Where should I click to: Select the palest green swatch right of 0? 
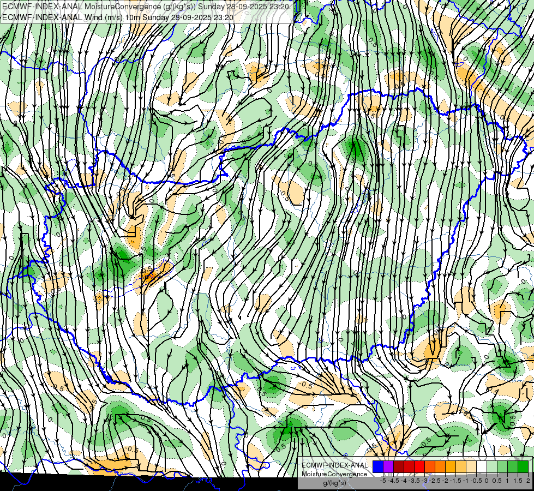coord(492,467)
